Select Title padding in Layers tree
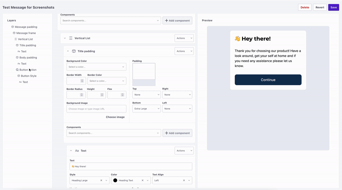The height and width of the screenshot is (190, 342). (28, 45)
